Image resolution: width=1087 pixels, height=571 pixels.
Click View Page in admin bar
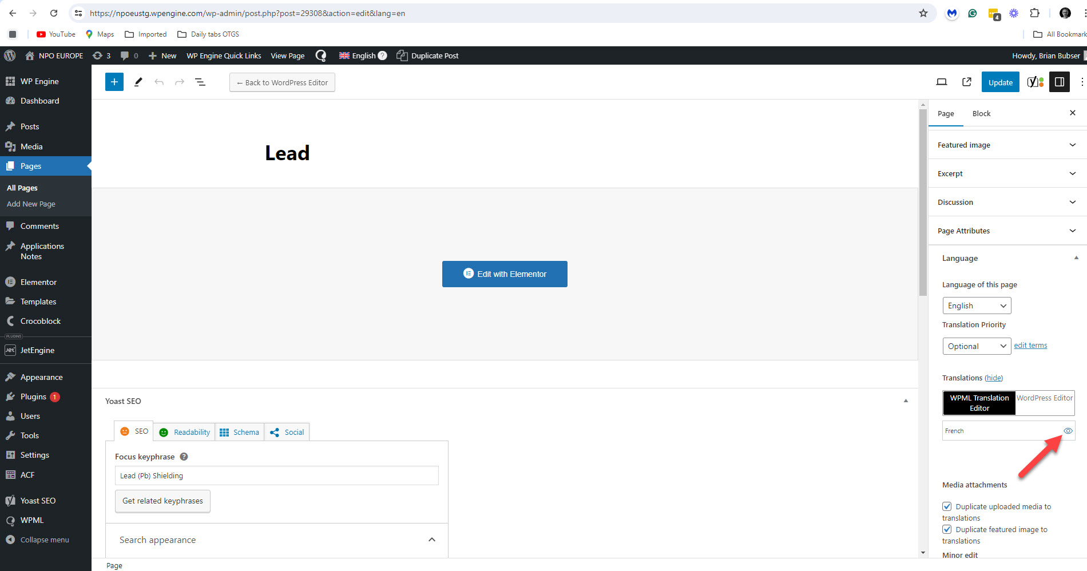pos(287,55)
